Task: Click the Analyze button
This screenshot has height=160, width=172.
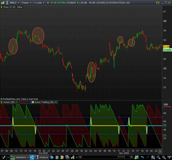Action: coord(41,157)
